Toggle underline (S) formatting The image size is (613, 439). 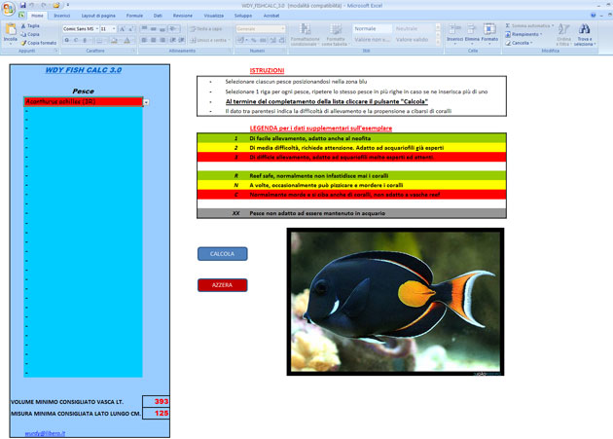click(x=85, y=40)
